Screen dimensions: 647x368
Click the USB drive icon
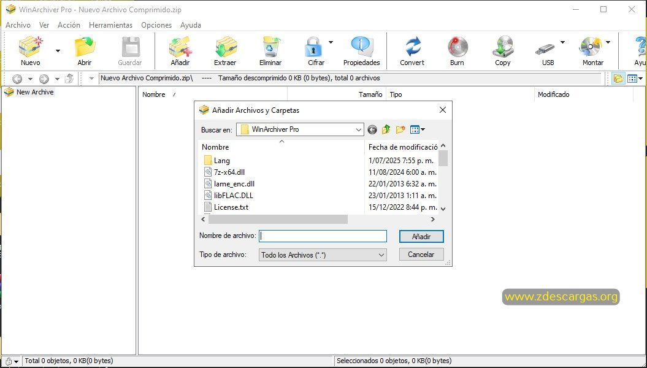click(545, 49)
